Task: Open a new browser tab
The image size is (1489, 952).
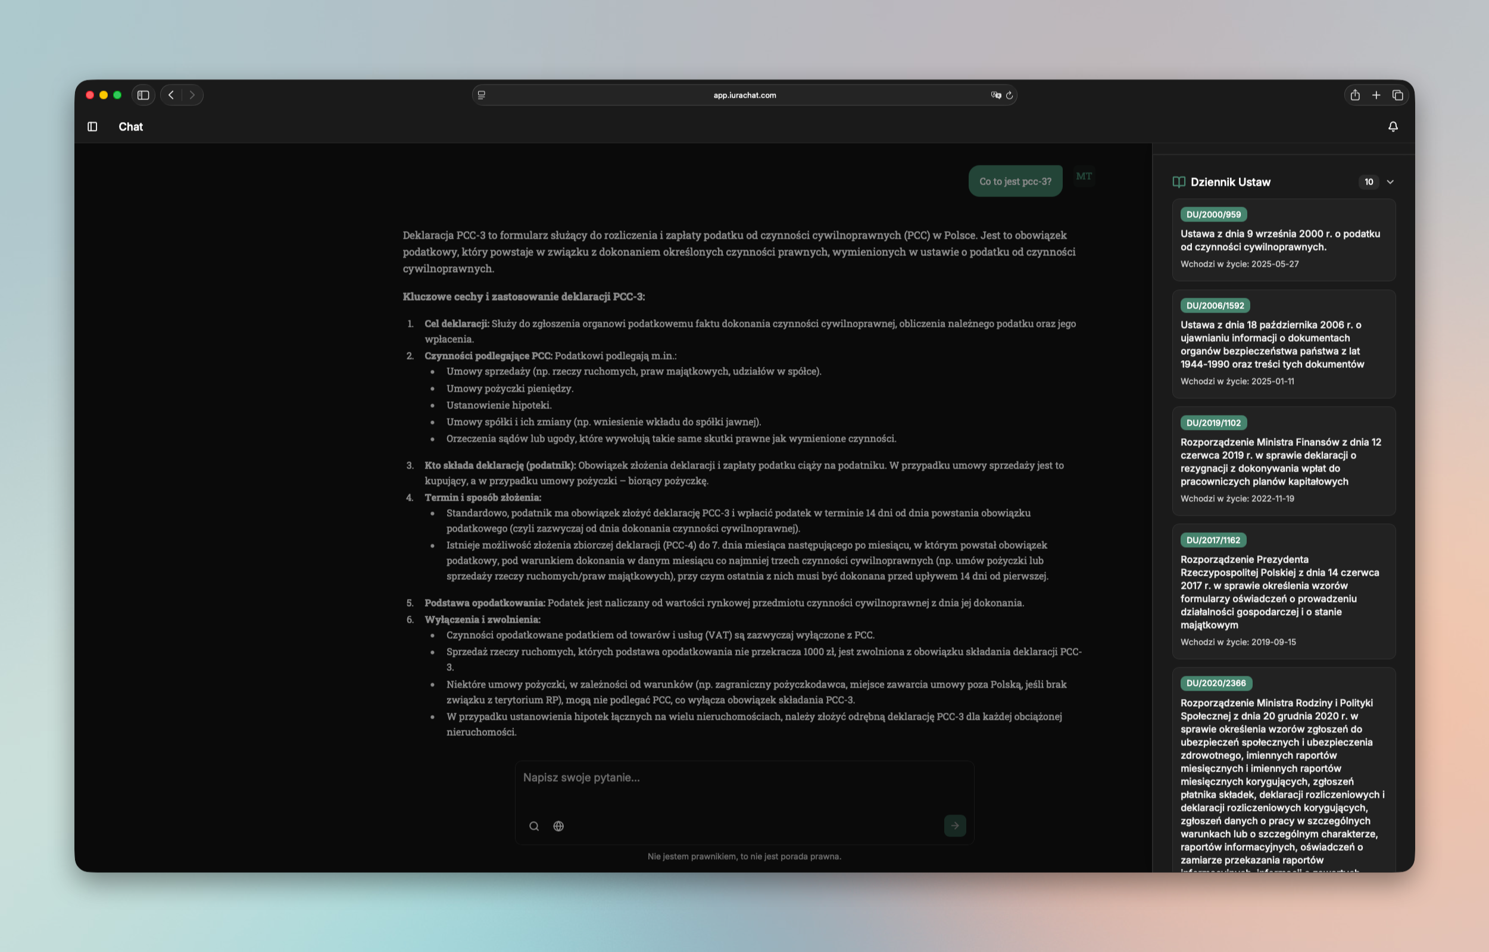Action: click(x=1376, y=95)
